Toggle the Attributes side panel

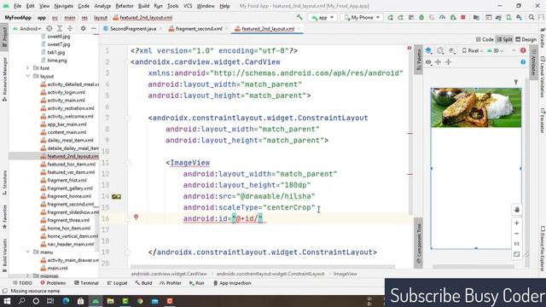[x=533, y=62]
